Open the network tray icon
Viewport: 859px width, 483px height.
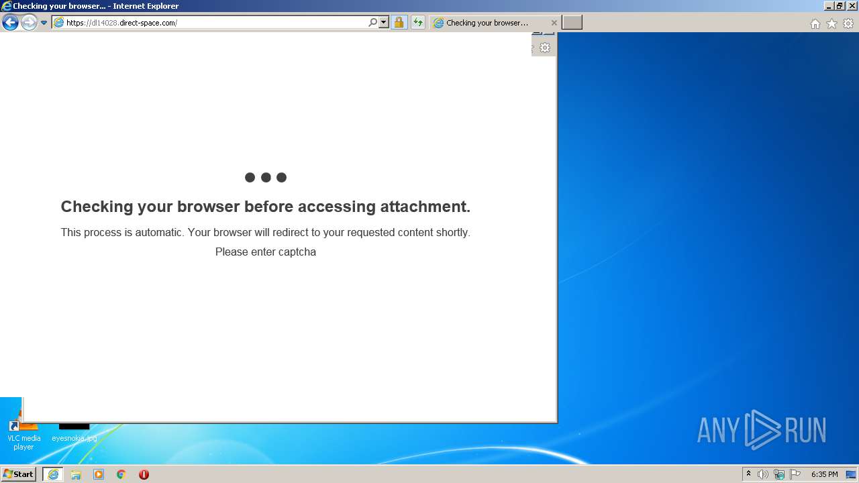click(x=779, y=474)
